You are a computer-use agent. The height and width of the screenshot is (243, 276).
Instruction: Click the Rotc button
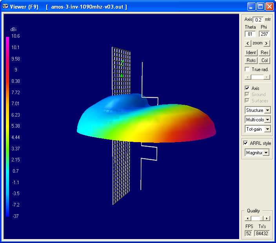(251, 60)
